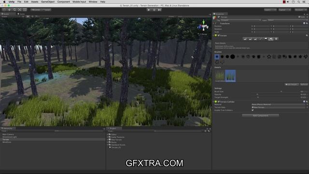Expand the Editor folder in Project
The width and height of the screenshot is (309, 174).
[x=108, y=134]
